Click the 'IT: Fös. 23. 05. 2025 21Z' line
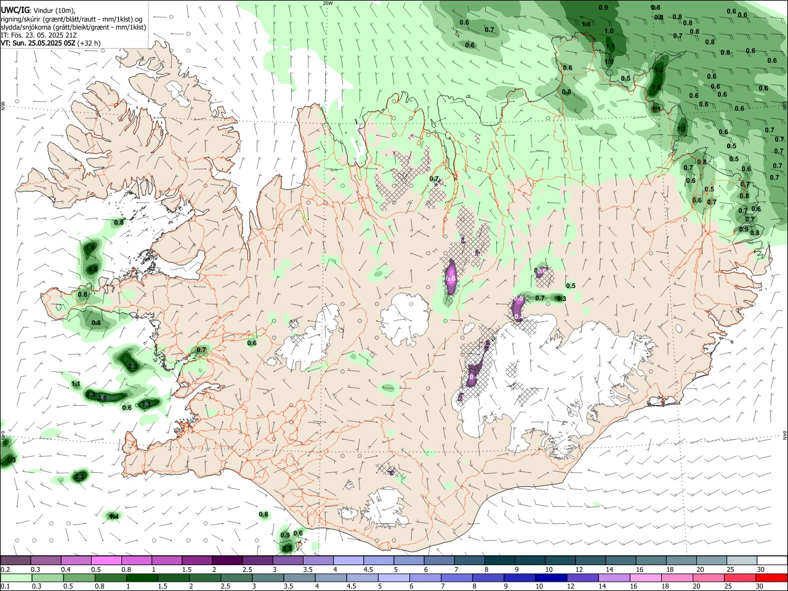 (39, 35)
